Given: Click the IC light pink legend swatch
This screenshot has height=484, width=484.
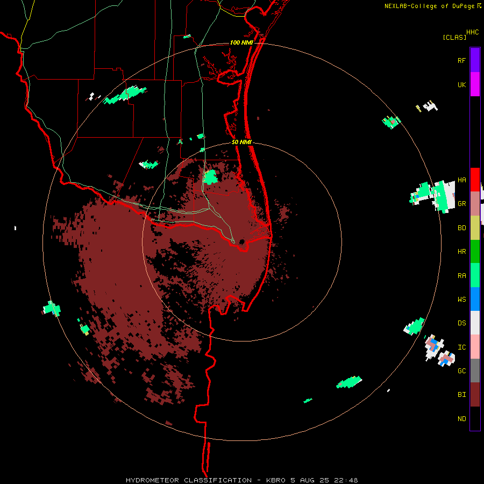Looking at the screenshot, I should tap(475, 347).
